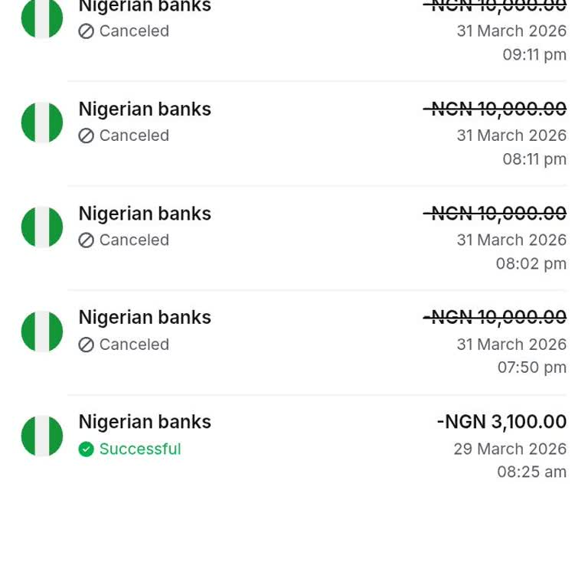Screen dimensions: 588x588
Task: Click the green Successful checkmark icon
Action: coord(87,449)
